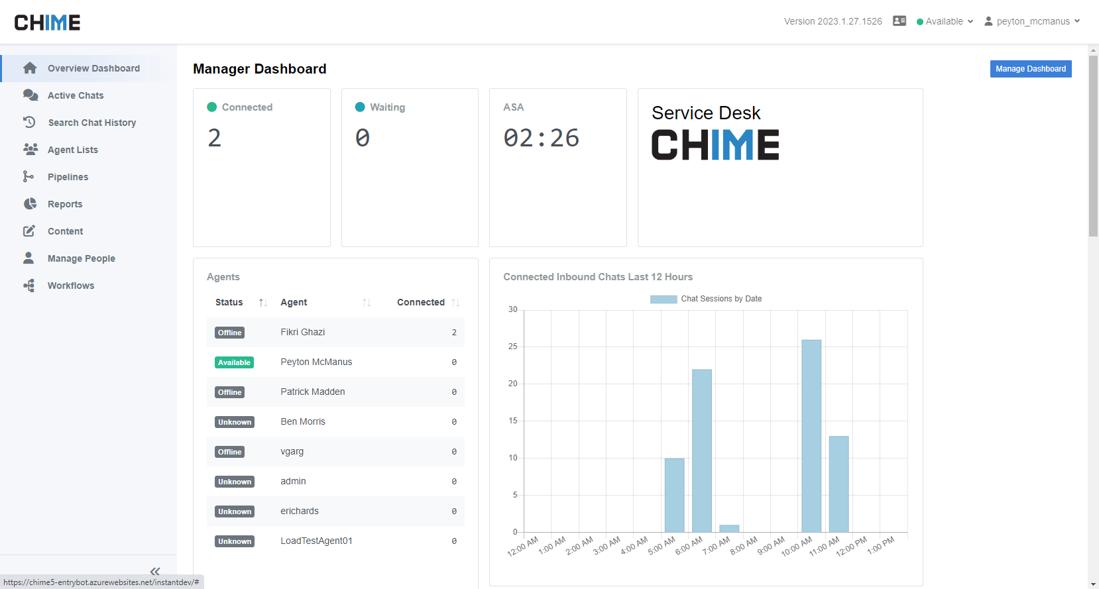Click the CHIME logo in the header
This screenshot has height=589, width=1099.
coord(47,23)
